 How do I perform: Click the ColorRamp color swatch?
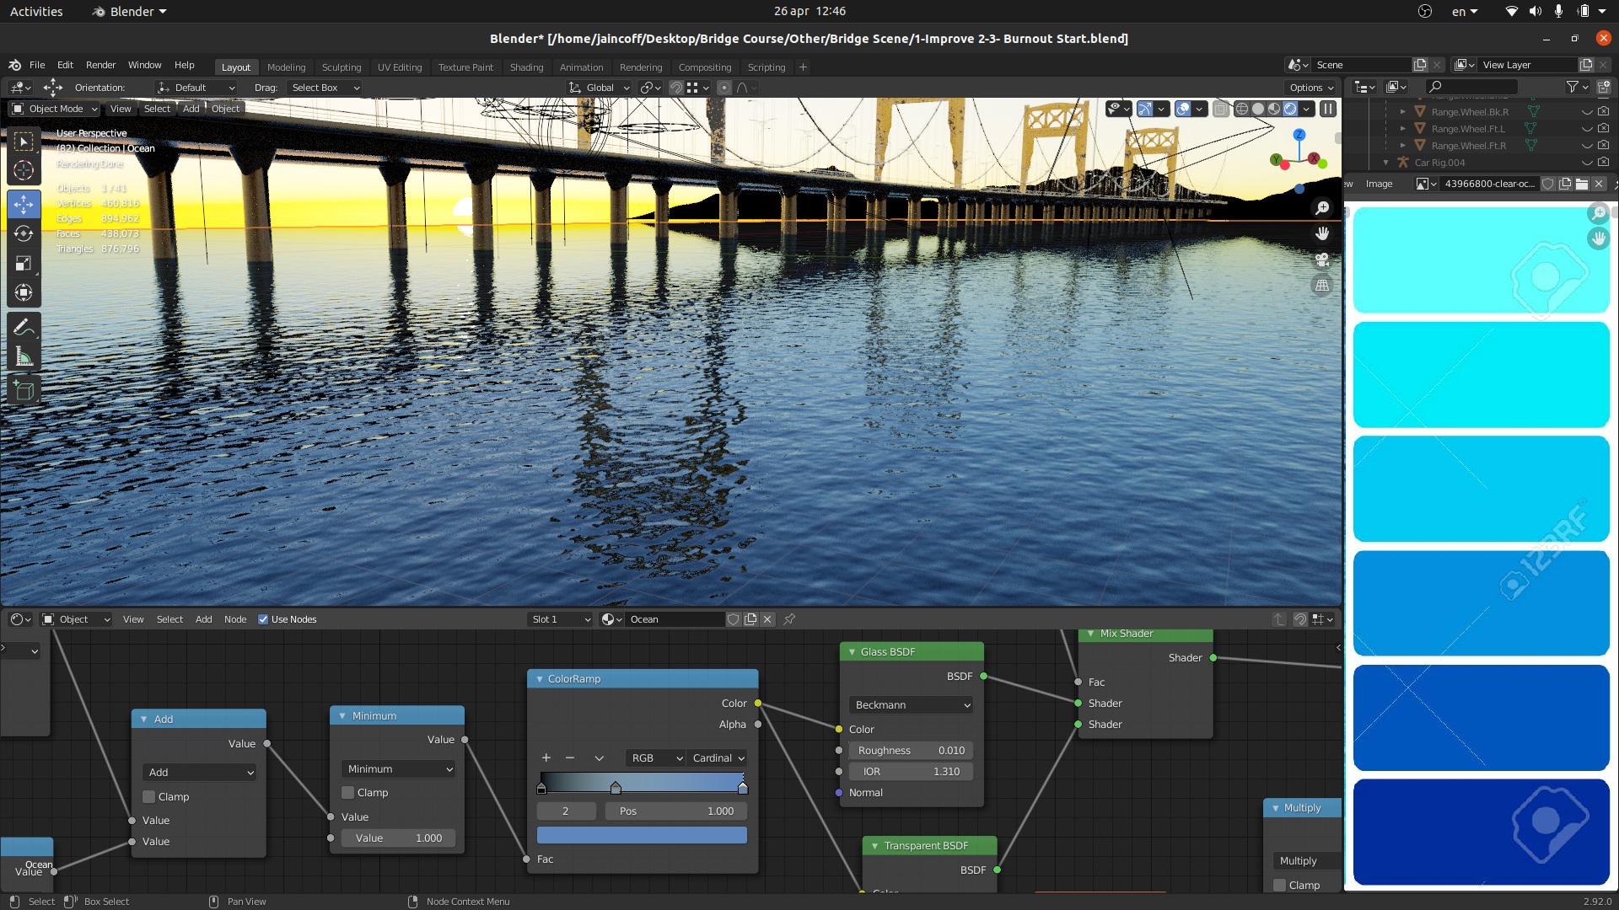tap(641, 834)
